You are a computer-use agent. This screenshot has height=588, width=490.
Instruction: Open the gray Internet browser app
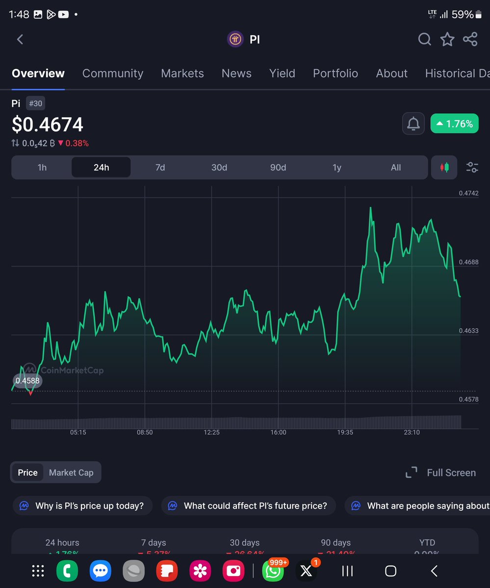point(133,571)
